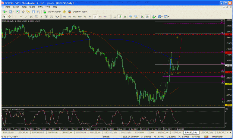Open the first menu bar item (File)
The height and width of the screenshot is (139, 233).
(8, 7)
